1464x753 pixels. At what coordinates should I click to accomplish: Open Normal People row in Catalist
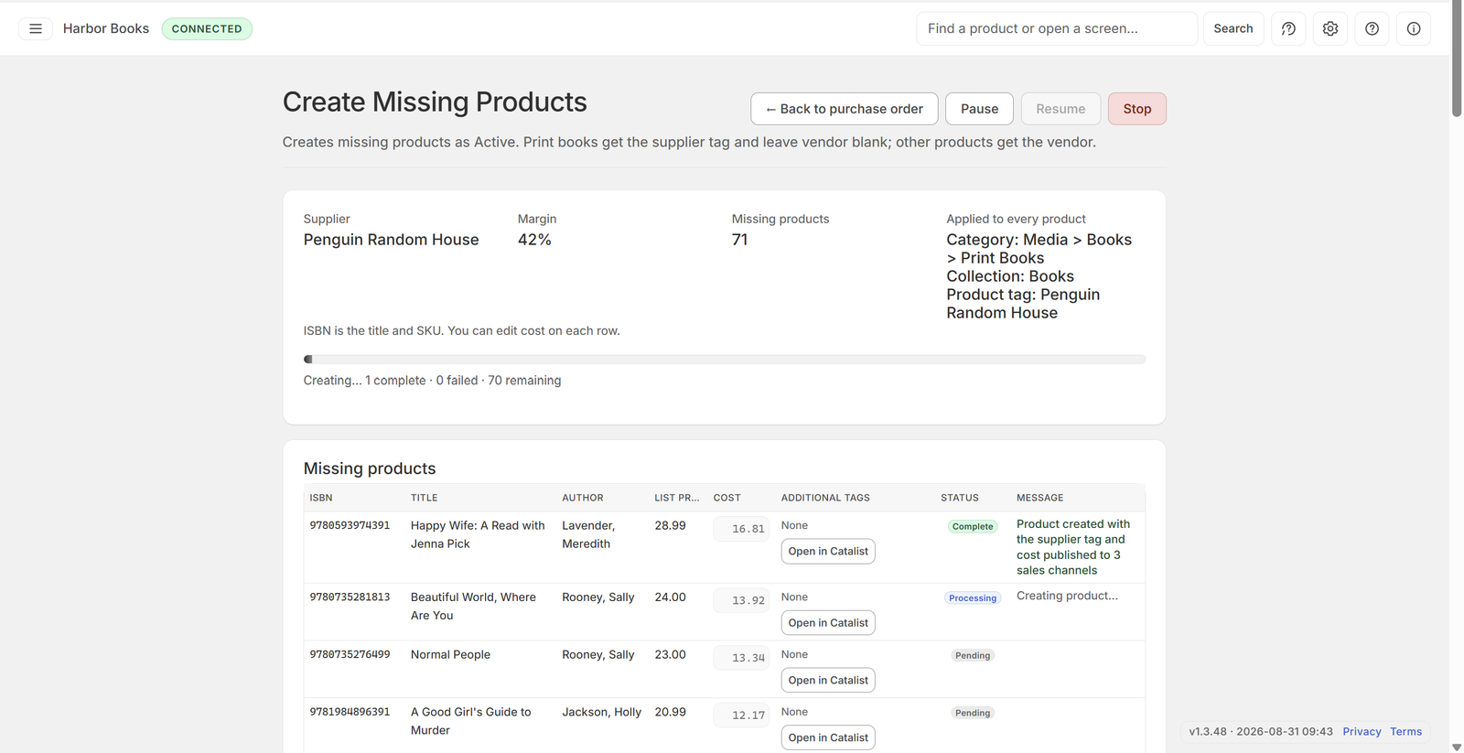(828, 680)
